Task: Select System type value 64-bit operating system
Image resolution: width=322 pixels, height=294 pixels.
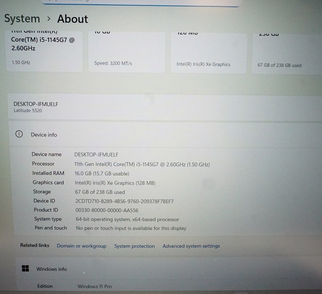Action: [x=127, y=219]
